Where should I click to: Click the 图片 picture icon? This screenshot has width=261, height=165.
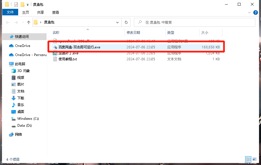click(x=14, y=84)
